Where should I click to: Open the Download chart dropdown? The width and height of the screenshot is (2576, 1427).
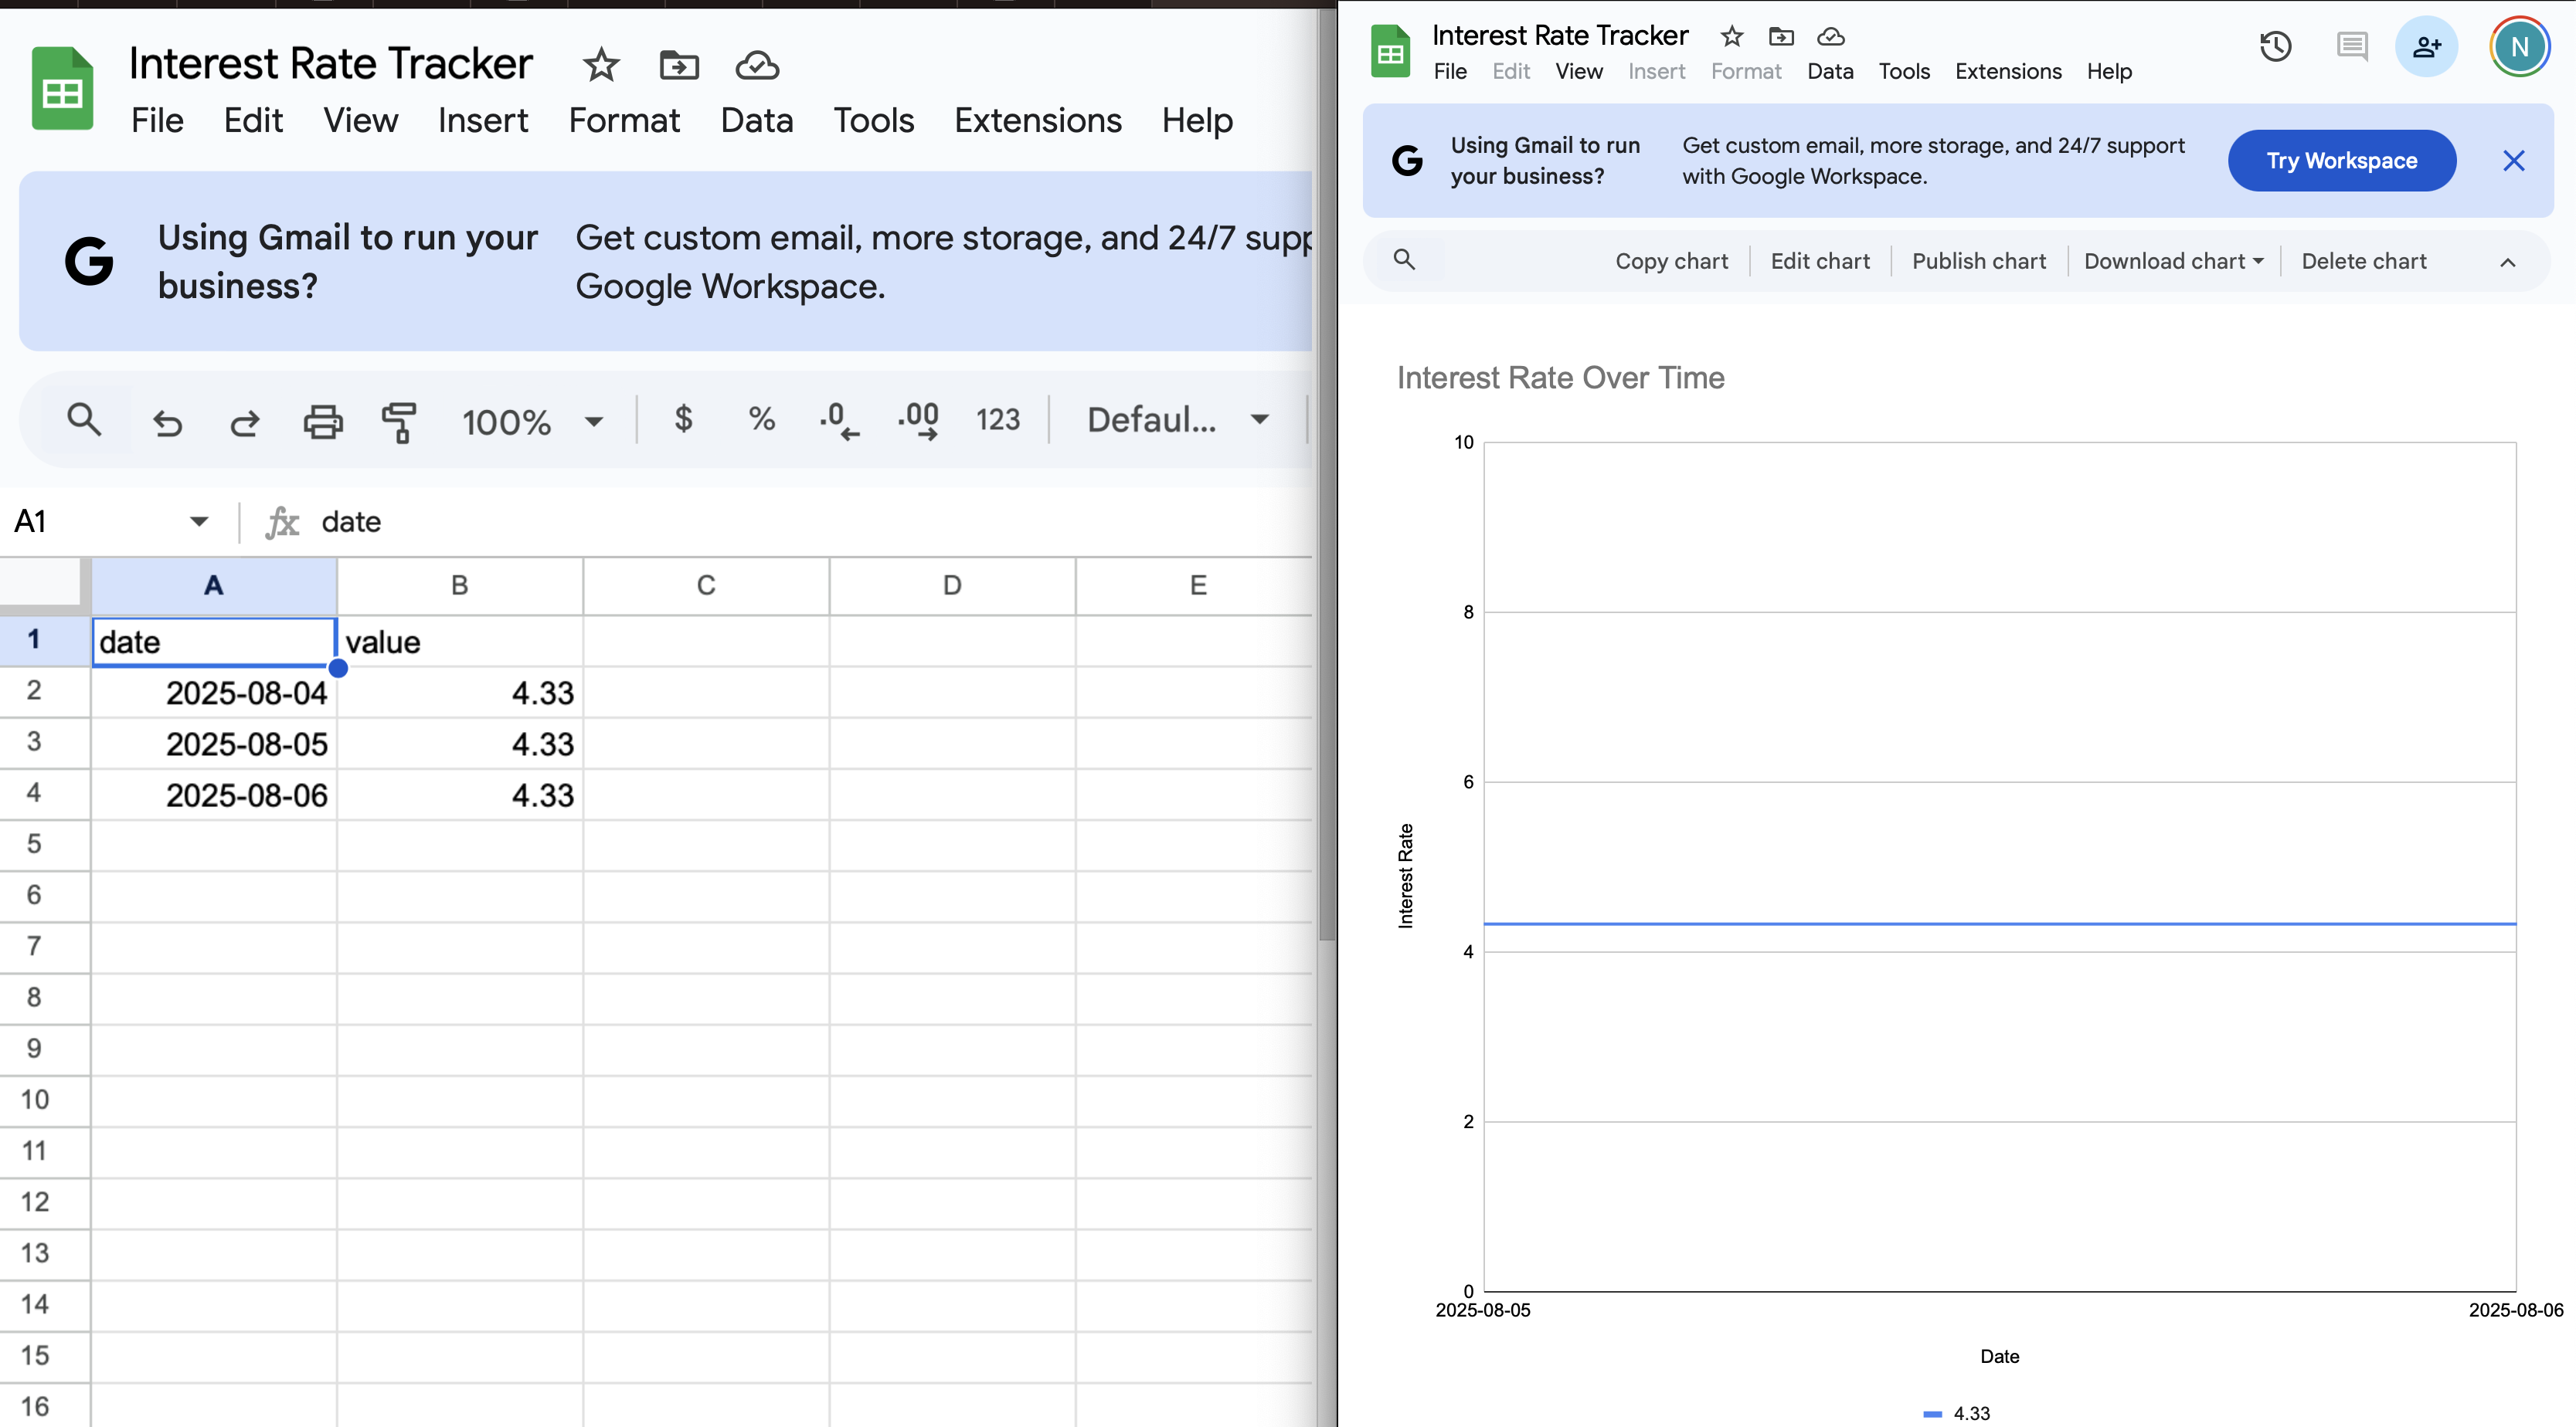pos(2173,261)
